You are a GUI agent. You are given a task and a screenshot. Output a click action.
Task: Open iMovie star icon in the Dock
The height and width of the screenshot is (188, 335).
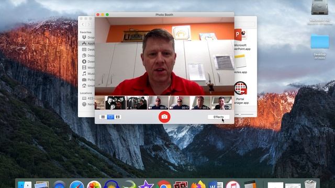pyautogui.click(x=146, y=184)
